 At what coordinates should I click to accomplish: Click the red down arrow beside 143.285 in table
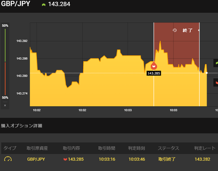pyautogui.click(x=65, y=159)
